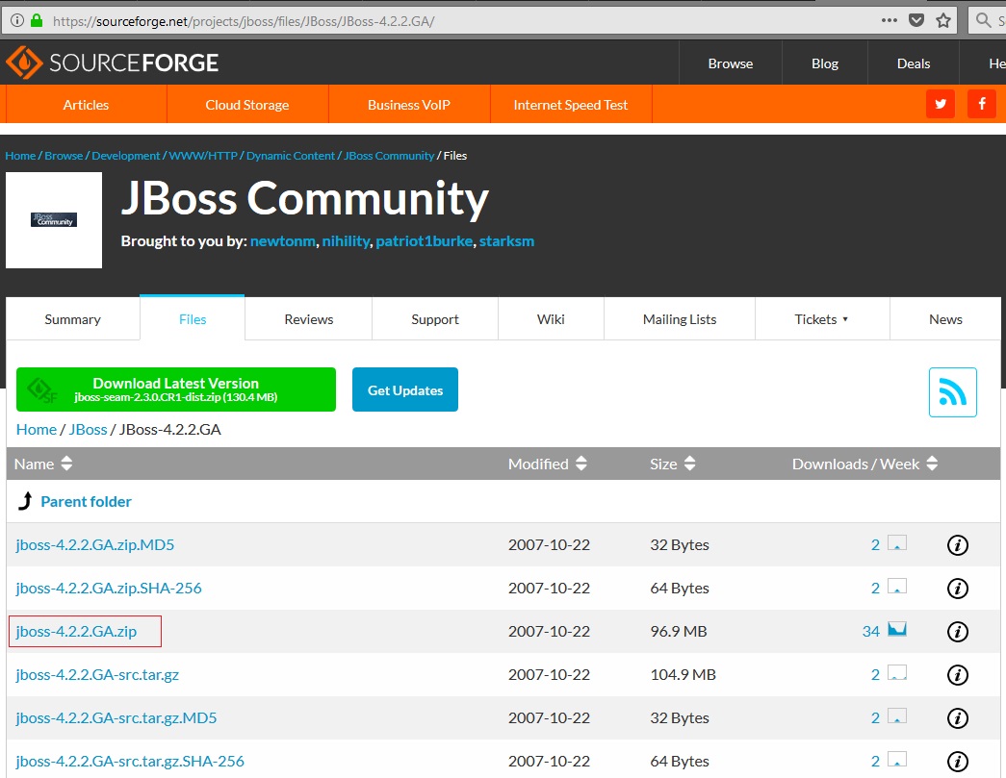Click the Get Updates button
The height and width of the screenshot is (778, 1006).
(x=405, y=389)
